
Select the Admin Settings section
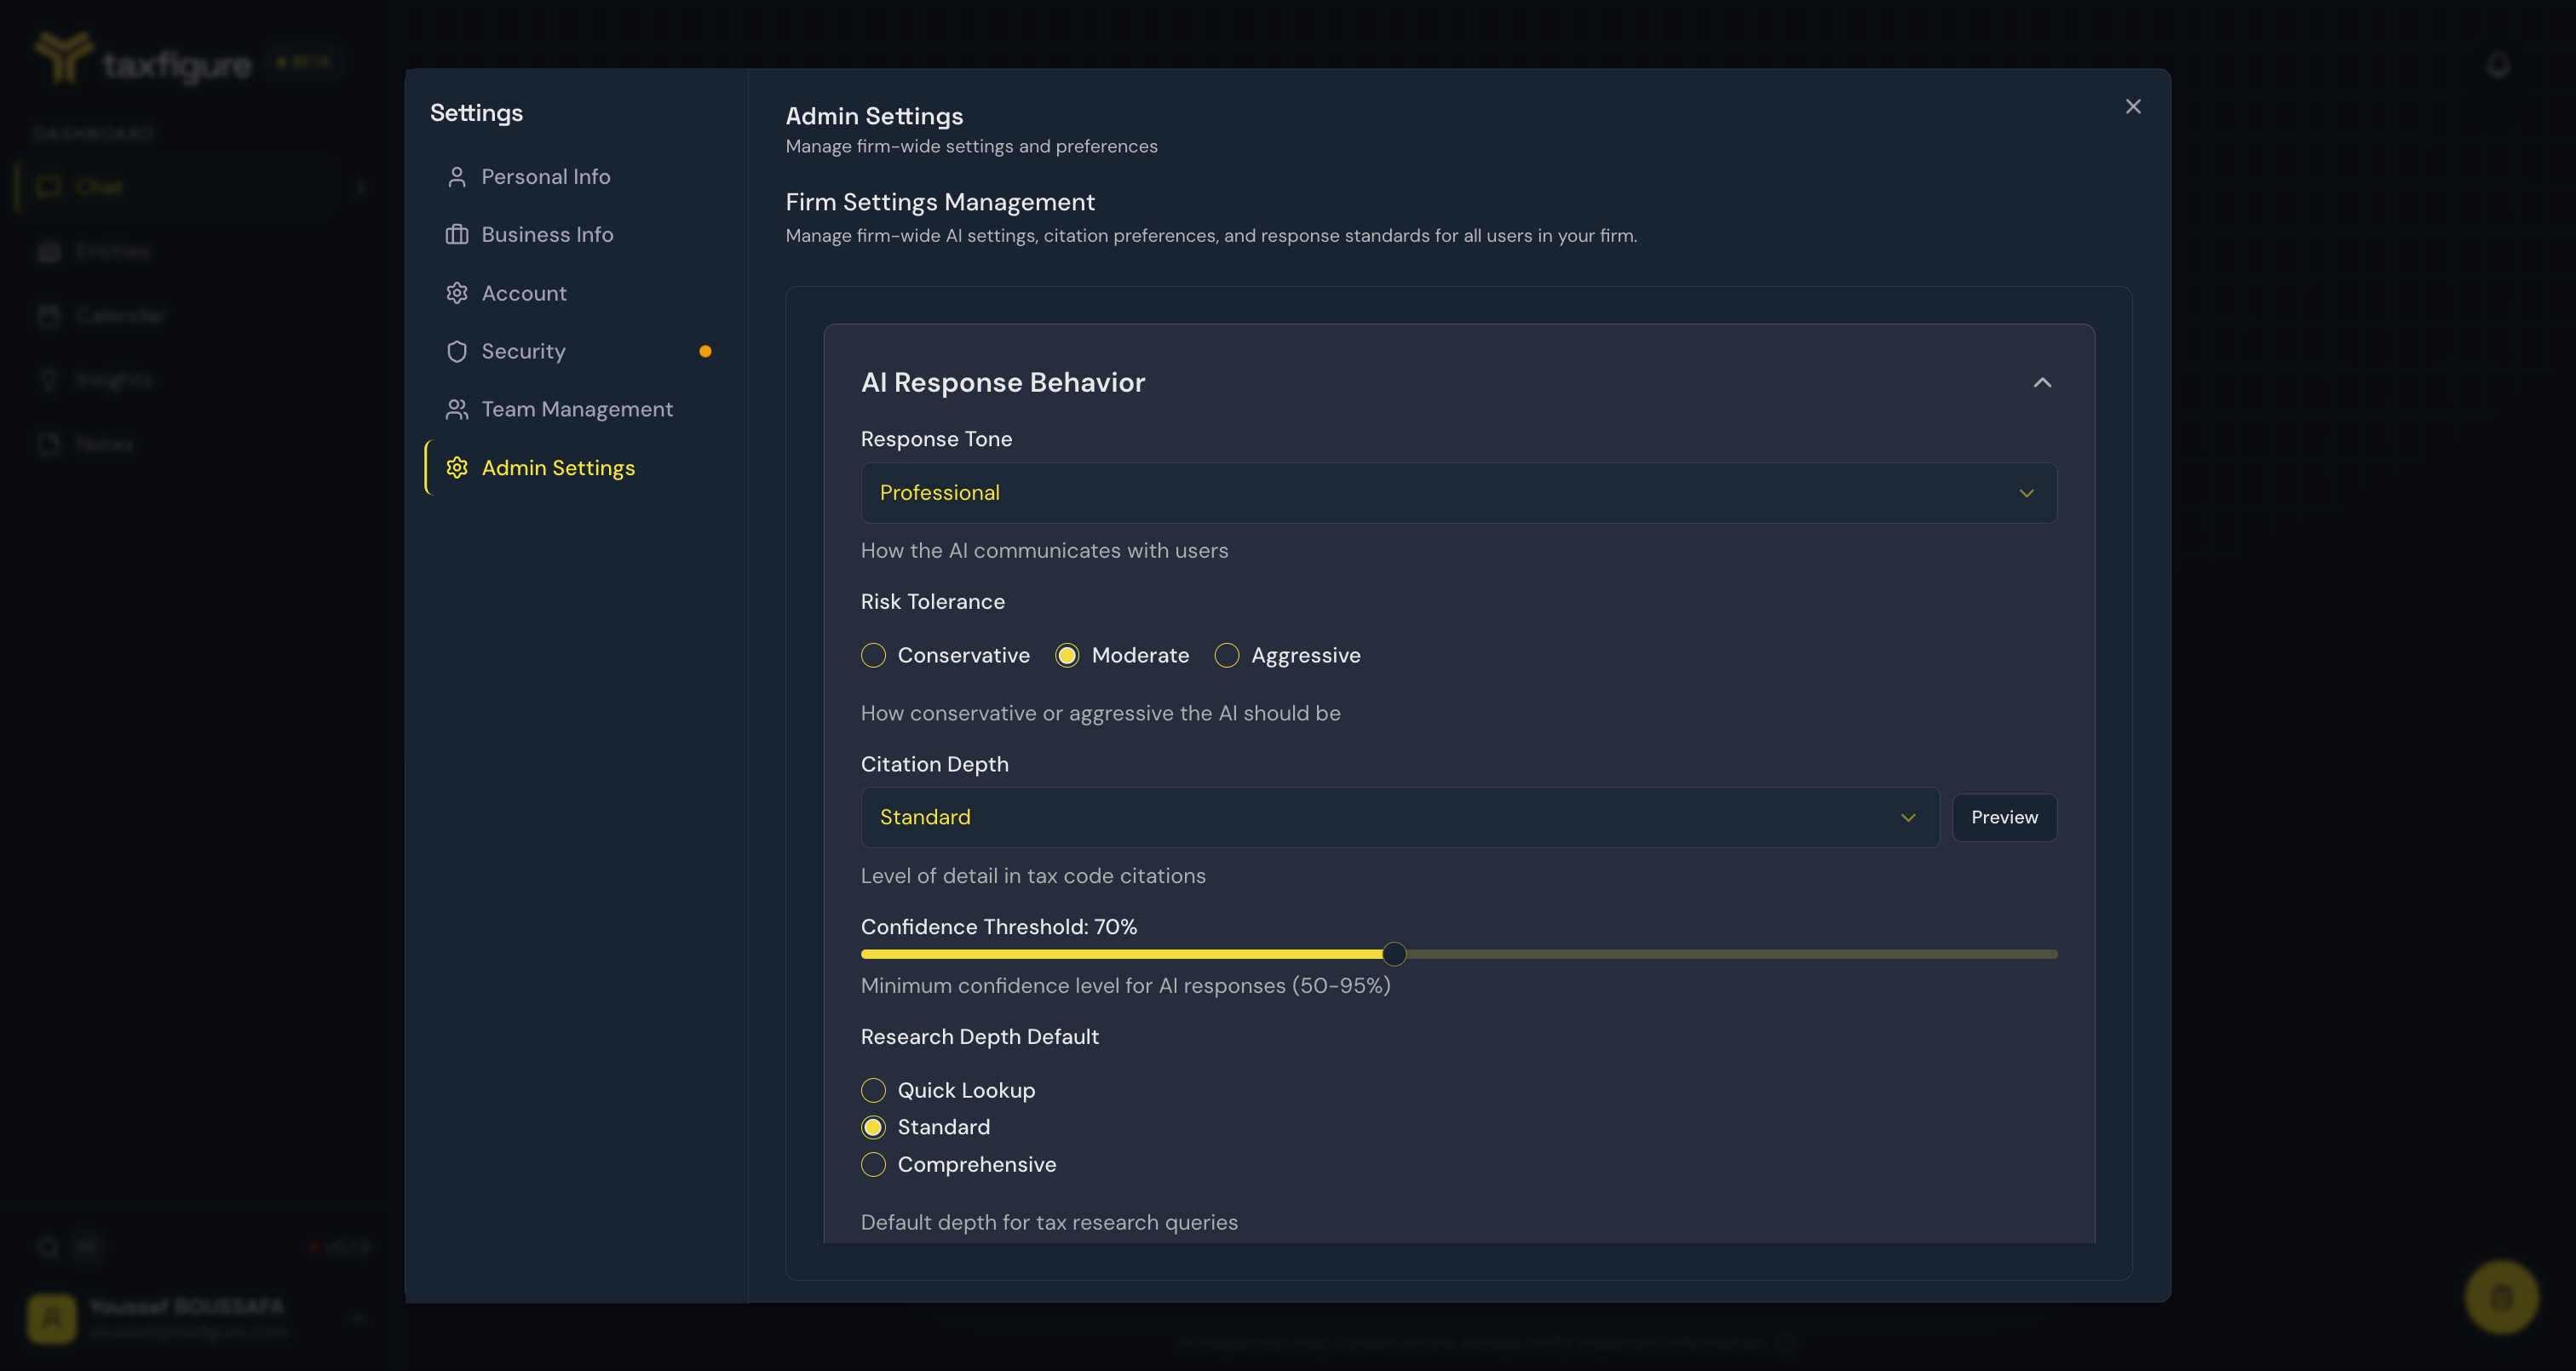(x=576, y=468)
